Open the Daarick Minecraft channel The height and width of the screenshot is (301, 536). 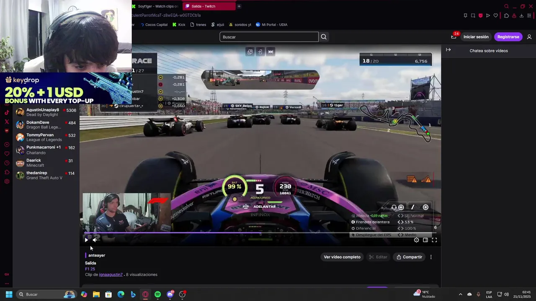pyautogui.click(x=46, y=163)
